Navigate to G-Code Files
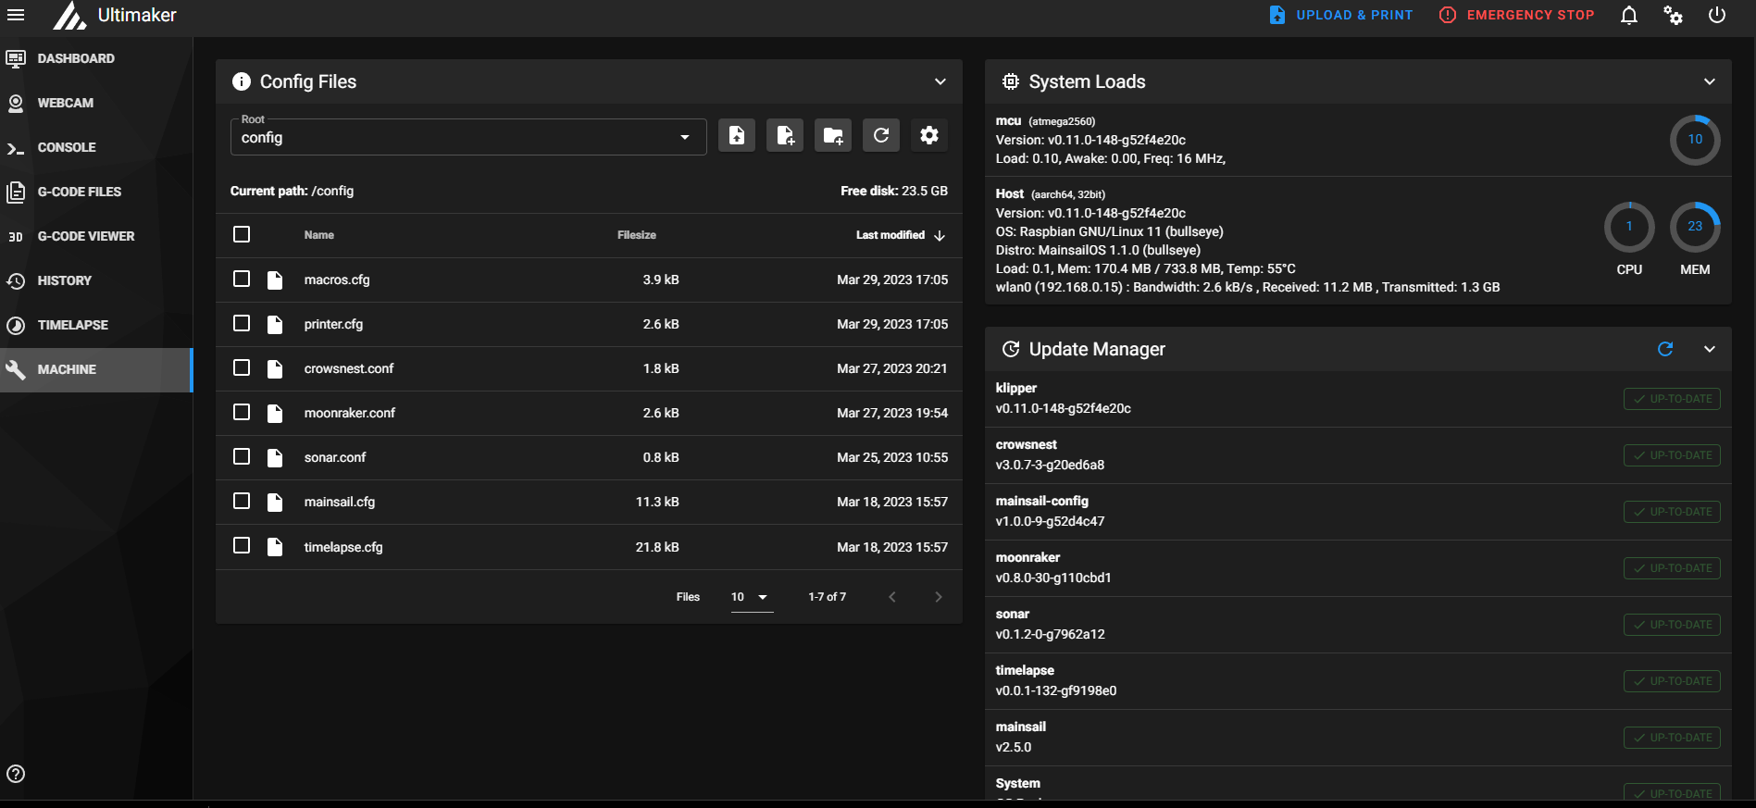The image size is (1756, 808). pos(96,192)
